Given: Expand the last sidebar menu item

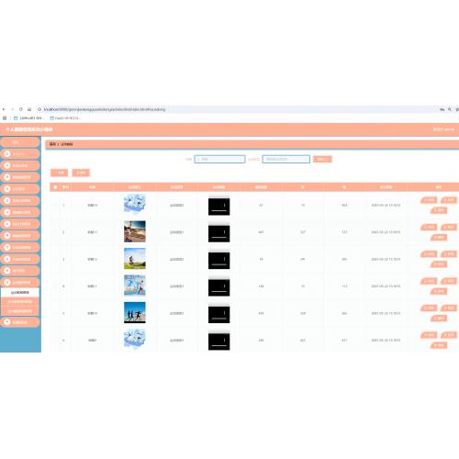Looking at the screenshot, I should click(x=20, y=322).
